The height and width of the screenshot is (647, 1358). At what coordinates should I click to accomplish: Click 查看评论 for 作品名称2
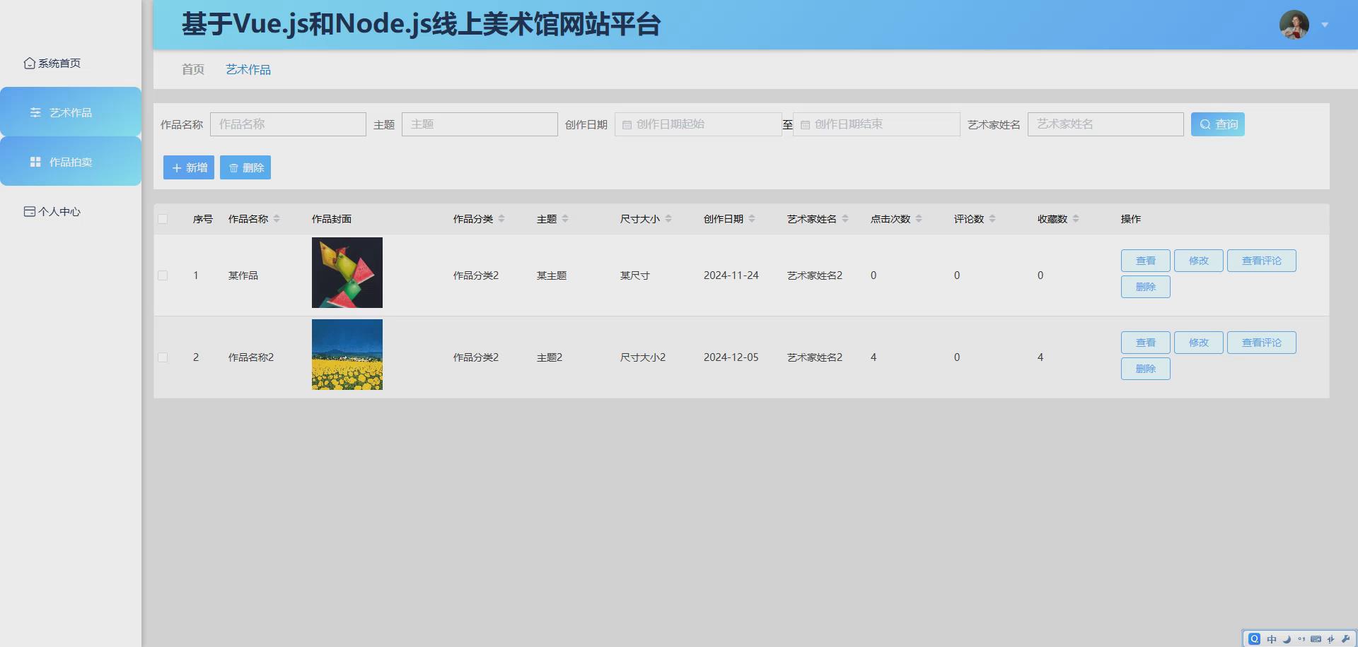1261,343
